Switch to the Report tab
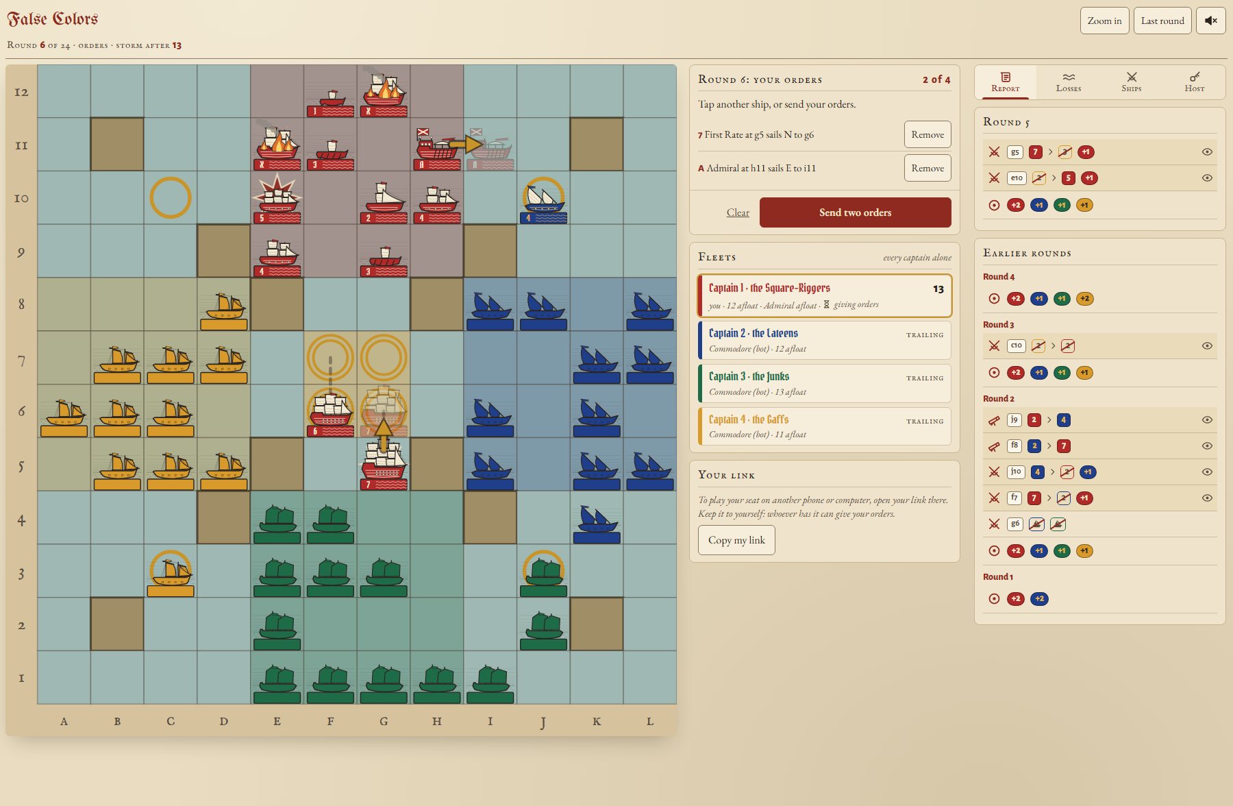This screenshot has width=1233, height=806. click(x=1006, y=82)
